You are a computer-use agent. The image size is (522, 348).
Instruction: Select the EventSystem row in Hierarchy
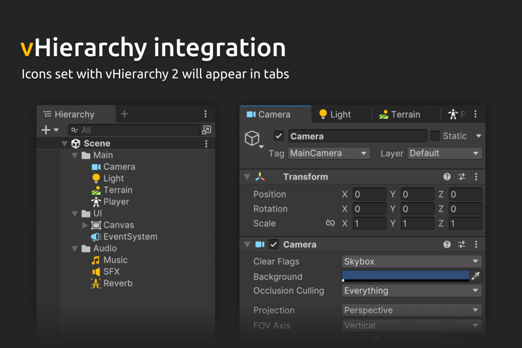126,237
